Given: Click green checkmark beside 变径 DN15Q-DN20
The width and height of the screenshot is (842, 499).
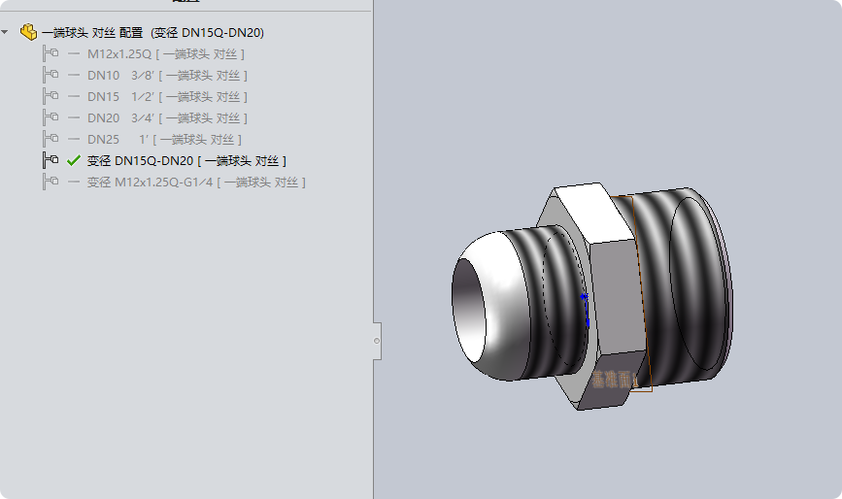Looking at the screenshot, I should tap(74, 160).
